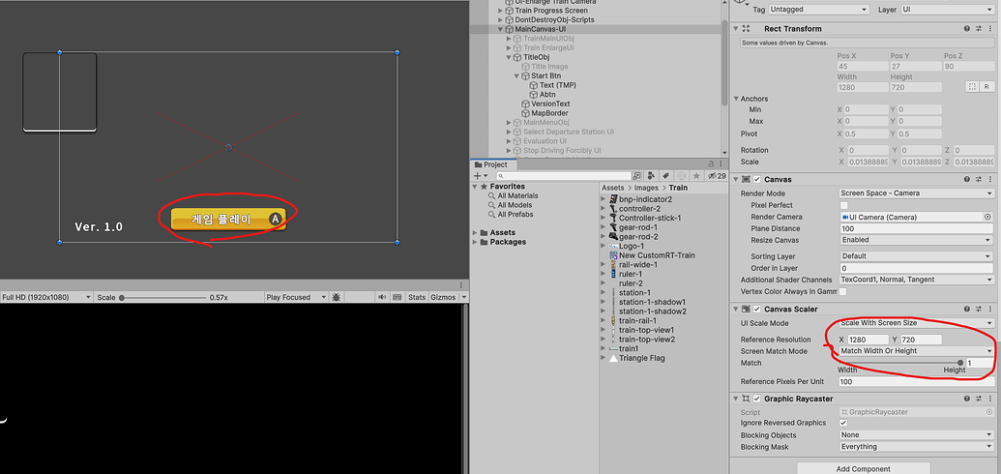Open the Tag dropdown showing Untagged
The image size is (1001, 474).
tap(819, 10)
